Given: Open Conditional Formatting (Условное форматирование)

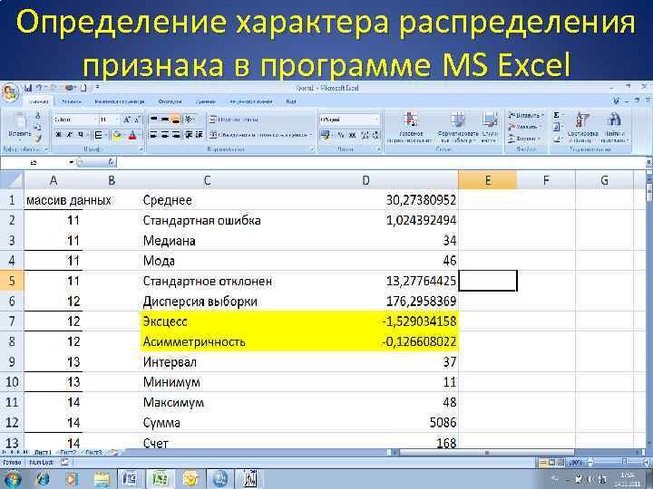Looking at the screenshot, I should point(411,128).
